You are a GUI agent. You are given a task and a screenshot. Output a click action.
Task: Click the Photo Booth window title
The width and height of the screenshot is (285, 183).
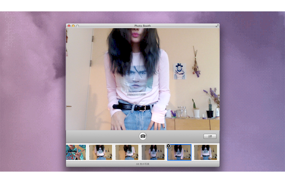point(143,26)
